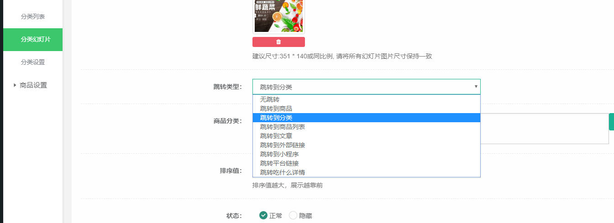Choose 跳转到商品 option
The image size is (614, 223).
pyautogui.click(x=276, y=109)
